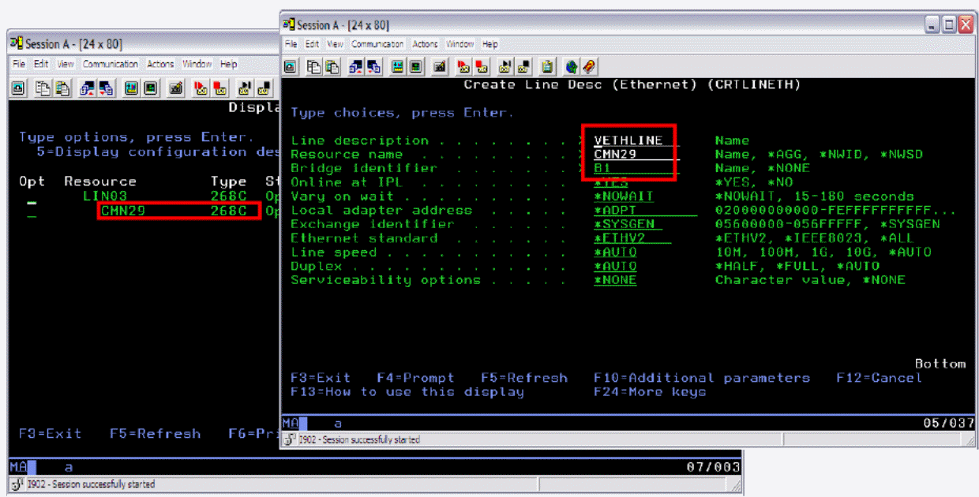Click the Copy icon in the front session toolbar
The width and height of the screenshot is (979, 497).
click(313, 66)
